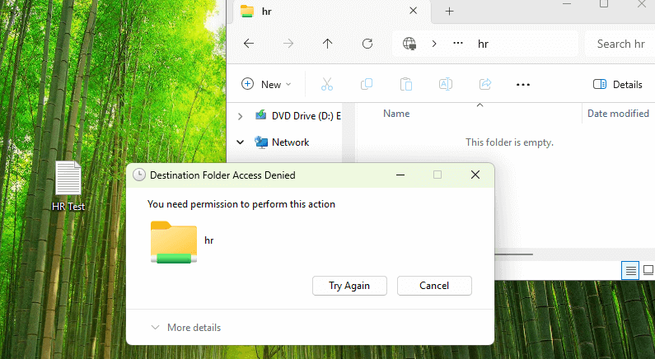This screenshot has width=655, height=359.
Task: Switch to details list view layout
Action: (x=630, y=271)
